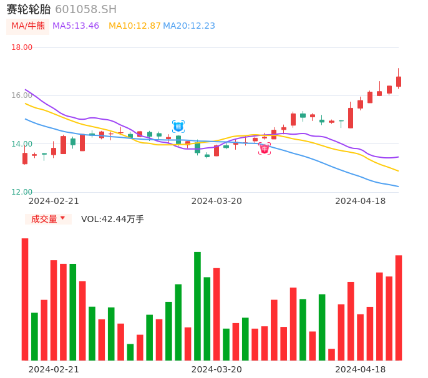The image size is (428, 378).
Task: Open the 成交量 indicator dropdown
Action: 48,219
